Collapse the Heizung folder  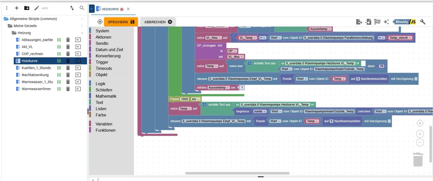pyautogui.click(x=14, y=33)
